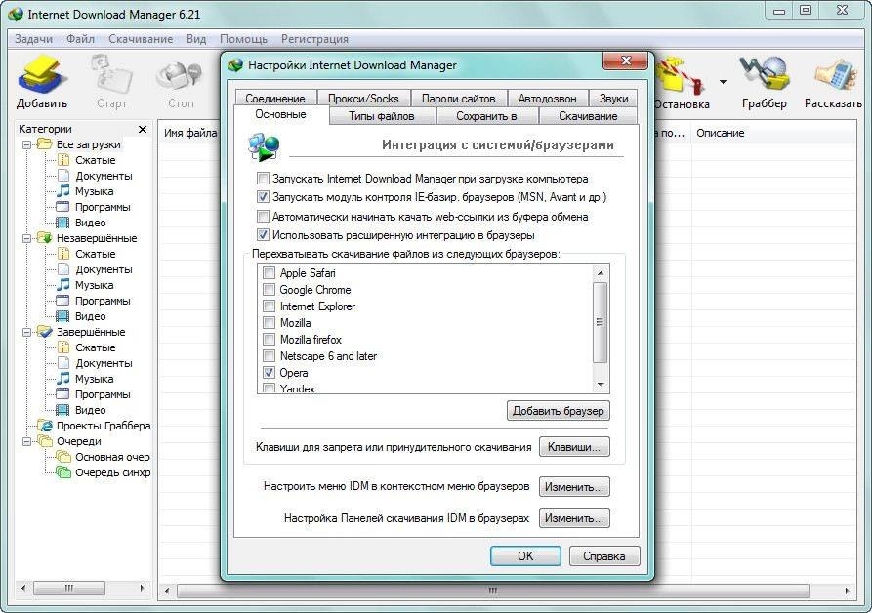Open dropdown arrow beside Остановка button
This screenshot has height=613, width=872.
pyautogui.click(x=723, y=82)
